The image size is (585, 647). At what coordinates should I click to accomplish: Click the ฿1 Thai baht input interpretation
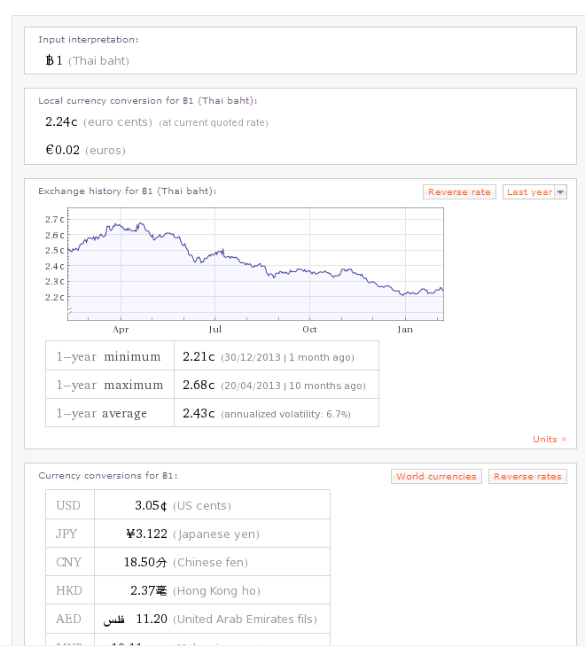point(87,61)
